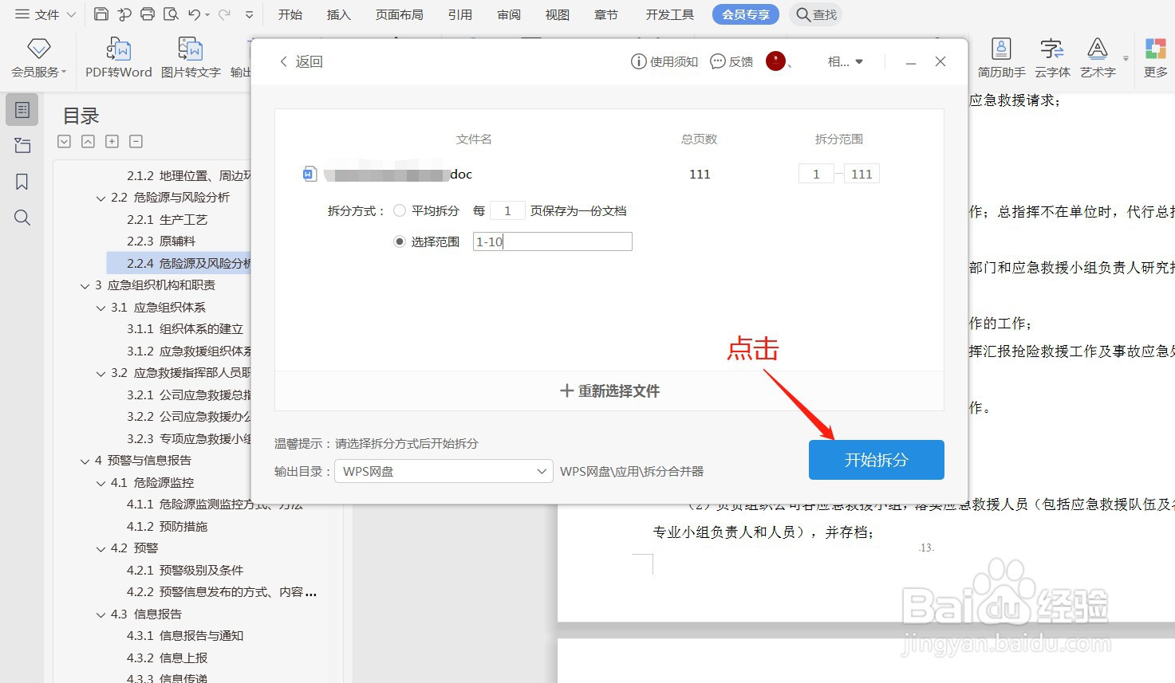Click the 1-10 page range input field
This screenshot has height=683, width=1175.
[x=552, y=241]
